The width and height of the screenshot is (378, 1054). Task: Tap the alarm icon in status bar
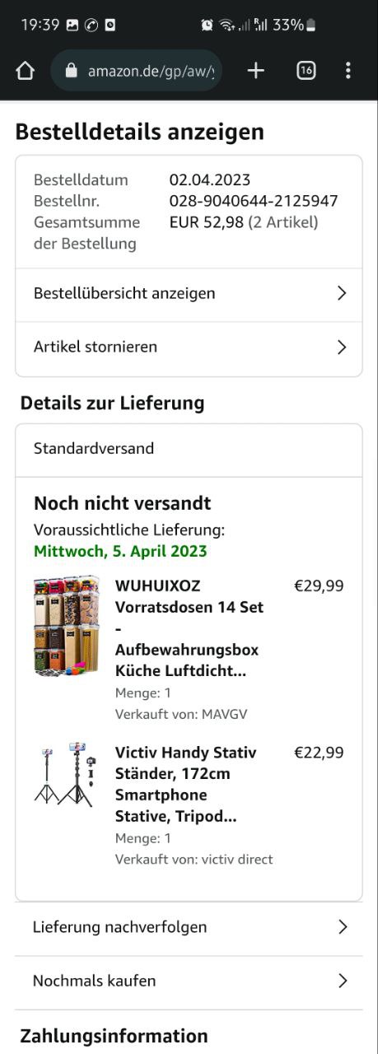pyautogui.click(x=207, y=25)
